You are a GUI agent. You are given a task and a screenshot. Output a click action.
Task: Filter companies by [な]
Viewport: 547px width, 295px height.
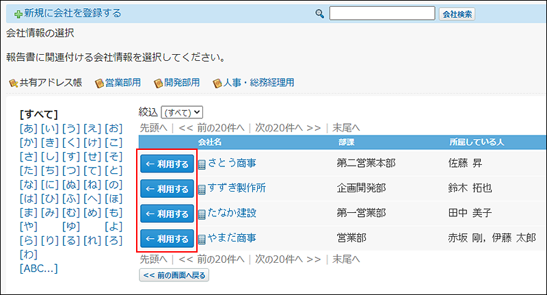[x=29, y=184]
